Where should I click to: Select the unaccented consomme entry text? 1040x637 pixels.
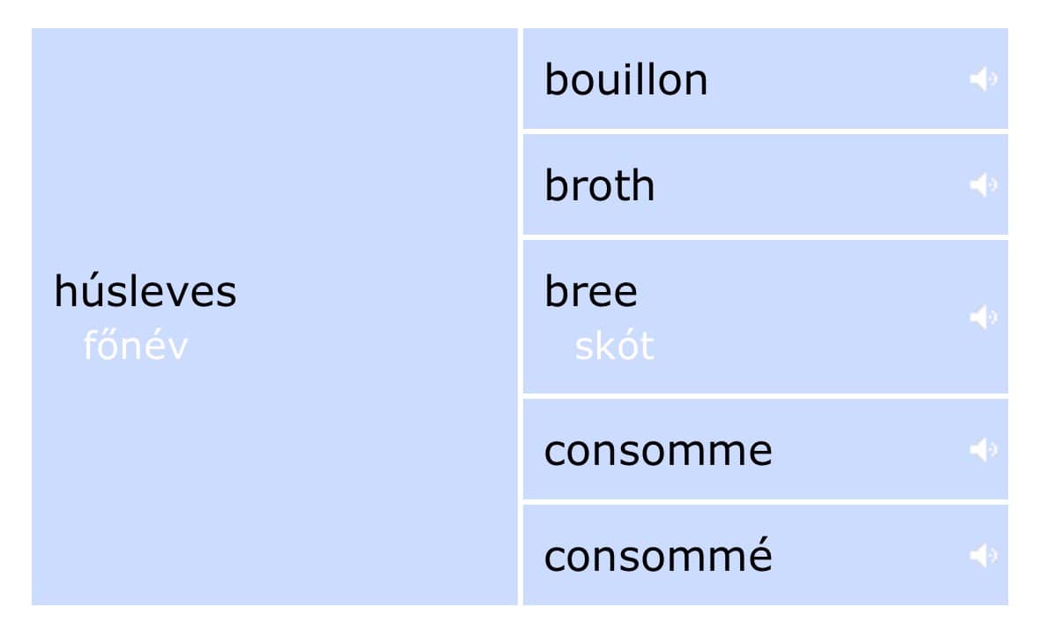tap(658, 451)
